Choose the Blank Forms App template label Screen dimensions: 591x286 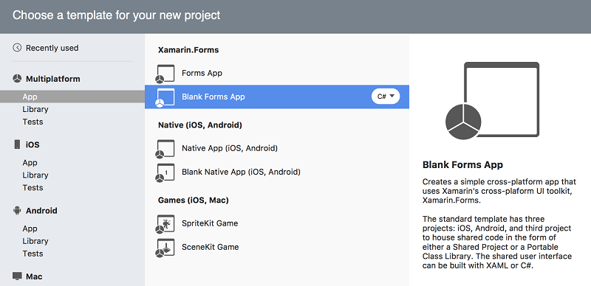[x=213, y=97]
